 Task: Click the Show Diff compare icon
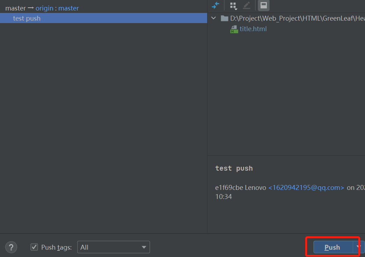click(x=216, y=5)
